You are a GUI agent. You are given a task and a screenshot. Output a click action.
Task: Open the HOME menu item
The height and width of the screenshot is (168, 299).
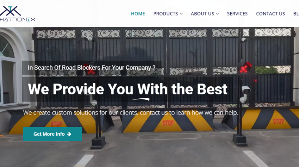tap(138, 14)
